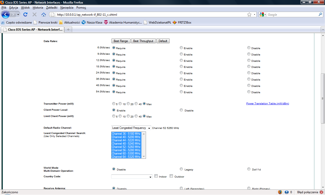
Task: Set 48.0Mb/sec rate to Disable
Action: pos(249,85)
